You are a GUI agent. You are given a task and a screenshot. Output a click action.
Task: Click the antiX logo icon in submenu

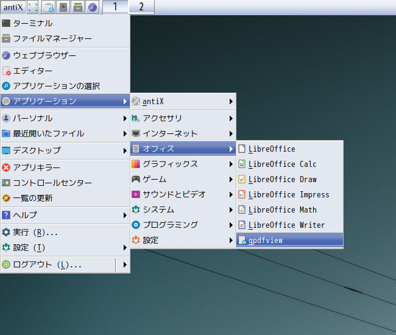136,102
